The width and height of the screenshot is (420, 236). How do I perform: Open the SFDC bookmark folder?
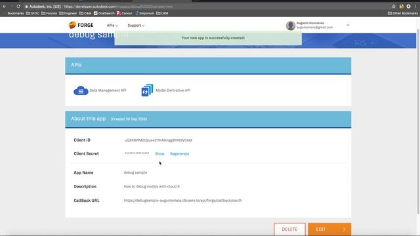33,13
